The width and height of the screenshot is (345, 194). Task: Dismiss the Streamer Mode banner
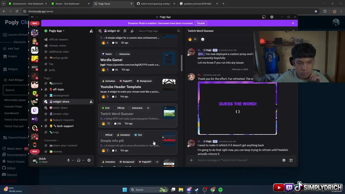click(x=293, y=23)
